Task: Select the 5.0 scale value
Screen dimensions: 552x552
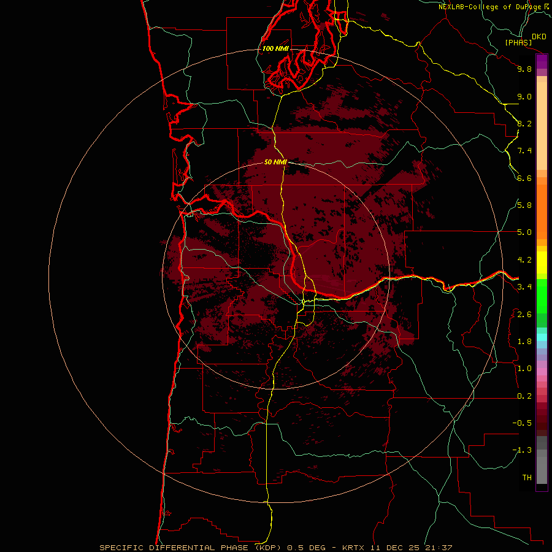Action: (524, 232)
